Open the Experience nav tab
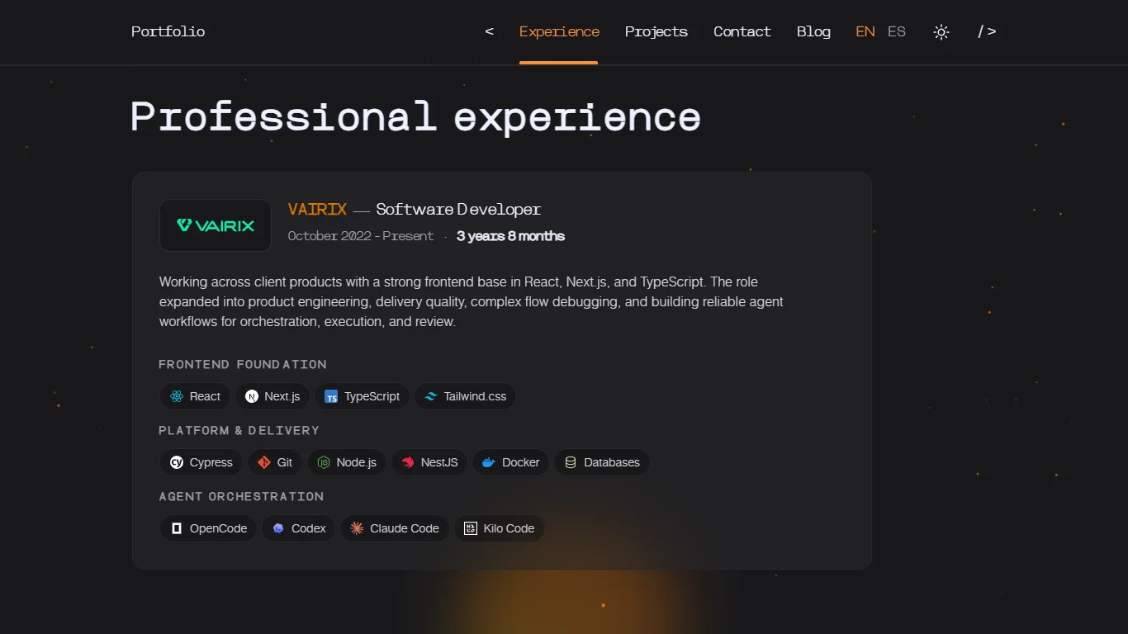The image size is (1128, 634). tap(559, 31)
